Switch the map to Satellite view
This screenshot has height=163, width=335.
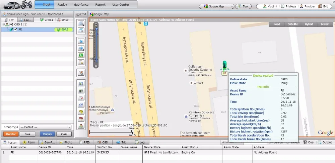(293, 24)
